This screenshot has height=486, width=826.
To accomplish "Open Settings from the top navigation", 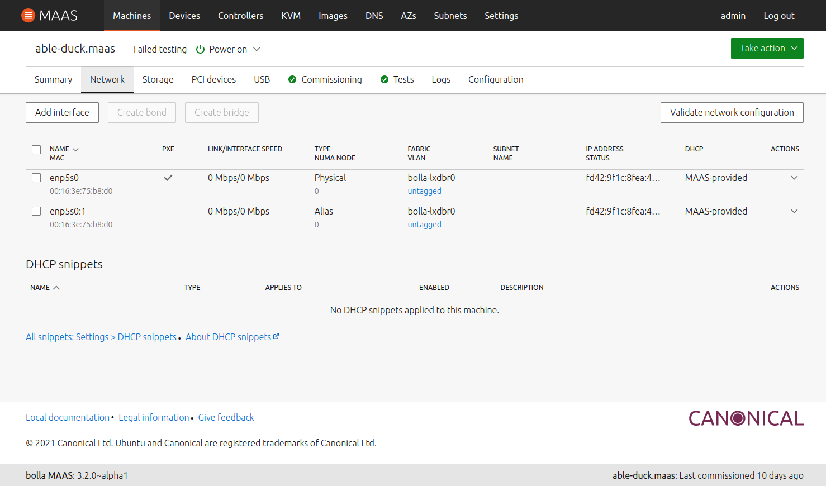I will [x=501, y=16].
